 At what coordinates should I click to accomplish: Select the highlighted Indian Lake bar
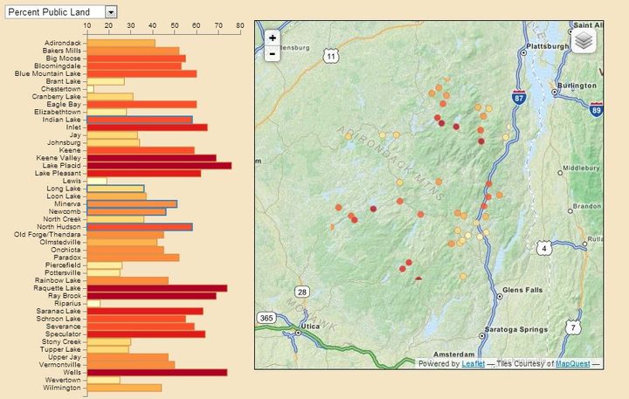click(x=140, y=120)
